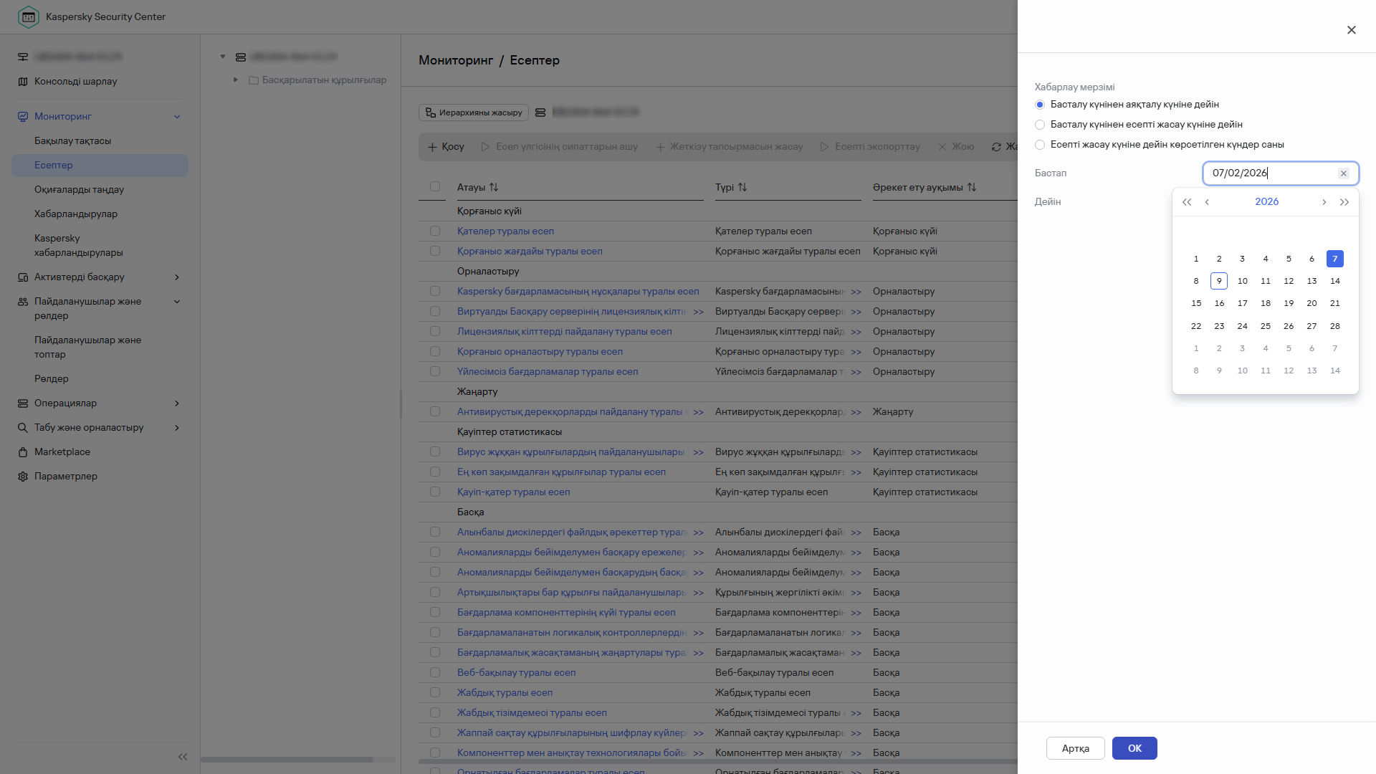This screenshot has width=1376, height=774.
Task: Go to the next year with the double right arrow
Action: coord(1344,202)
